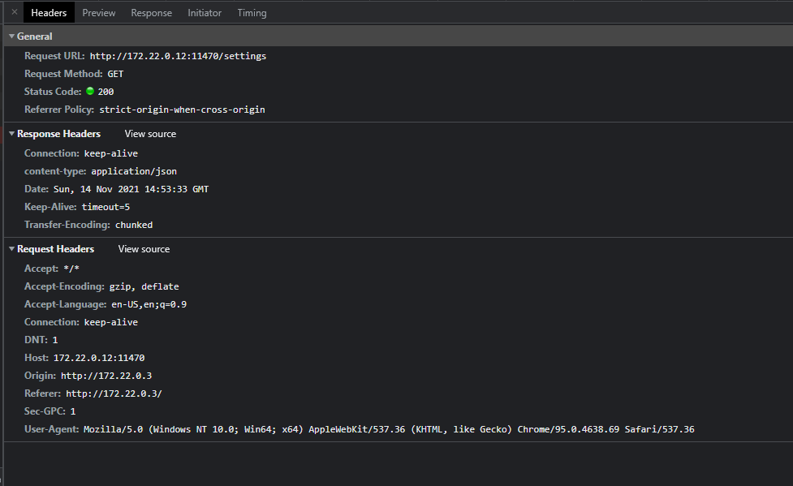793x486 pixels.
Task: Collapse the Request Headers section
Action: coord(11,249)
